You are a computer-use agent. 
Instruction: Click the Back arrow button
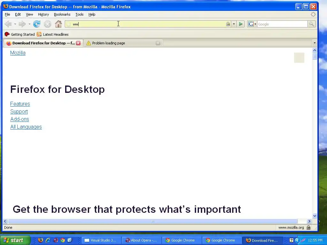(8, 24)
